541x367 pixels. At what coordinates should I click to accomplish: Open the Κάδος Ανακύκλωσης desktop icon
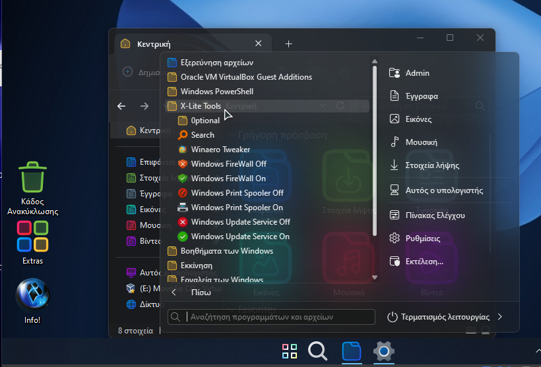click(33, 188)
